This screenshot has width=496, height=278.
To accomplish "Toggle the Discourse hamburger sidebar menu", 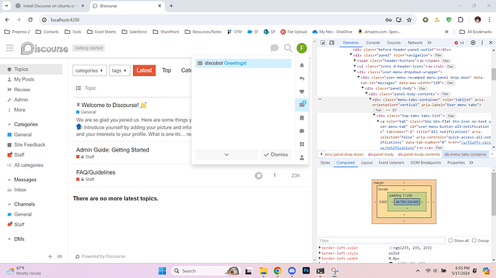I will (10, 48).
